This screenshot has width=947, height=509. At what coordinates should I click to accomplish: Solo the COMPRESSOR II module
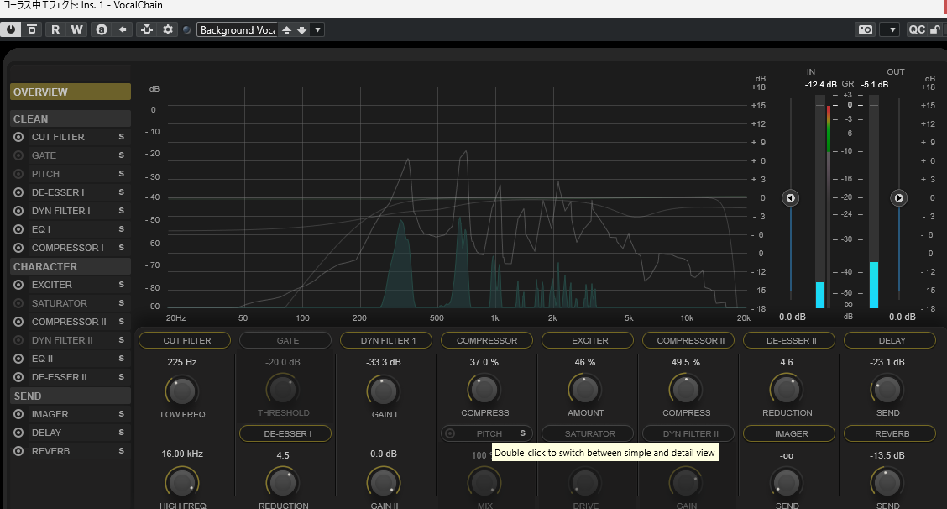[122, 322]
